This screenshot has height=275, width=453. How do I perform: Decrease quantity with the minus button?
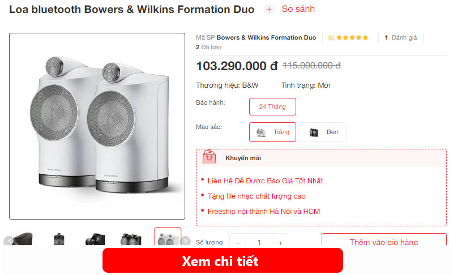237,242
